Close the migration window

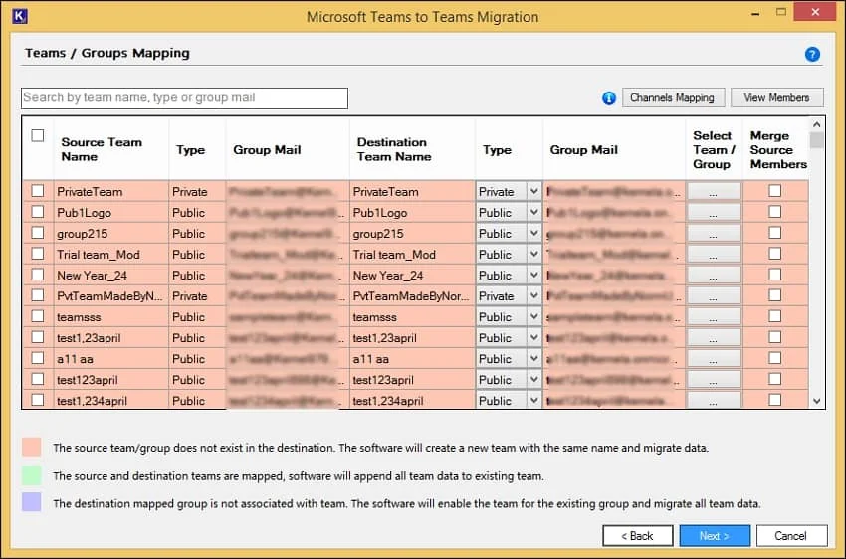click(815, 12)
